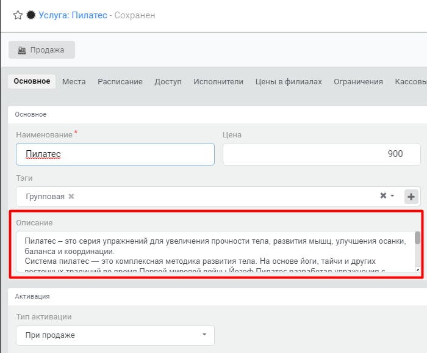Click the Продажа button
Viewport: 427px width, 353px height.
pos(41,49)
